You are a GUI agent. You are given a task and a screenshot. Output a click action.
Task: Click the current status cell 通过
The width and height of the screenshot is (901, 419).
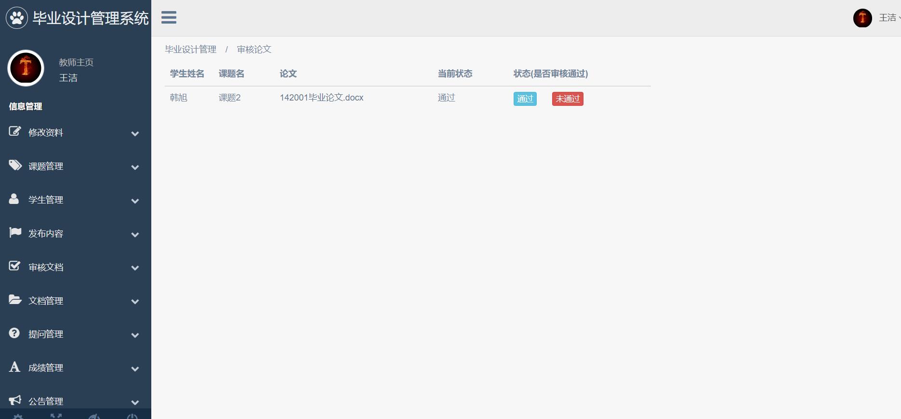[446, 98]
